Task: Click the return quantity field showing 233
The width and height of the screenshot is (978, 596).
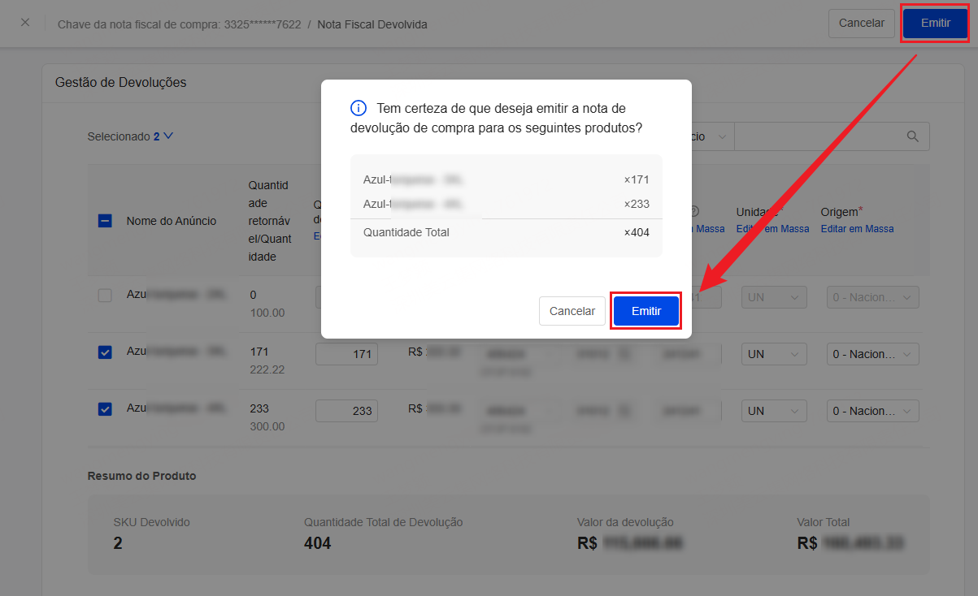Action: 346,411
